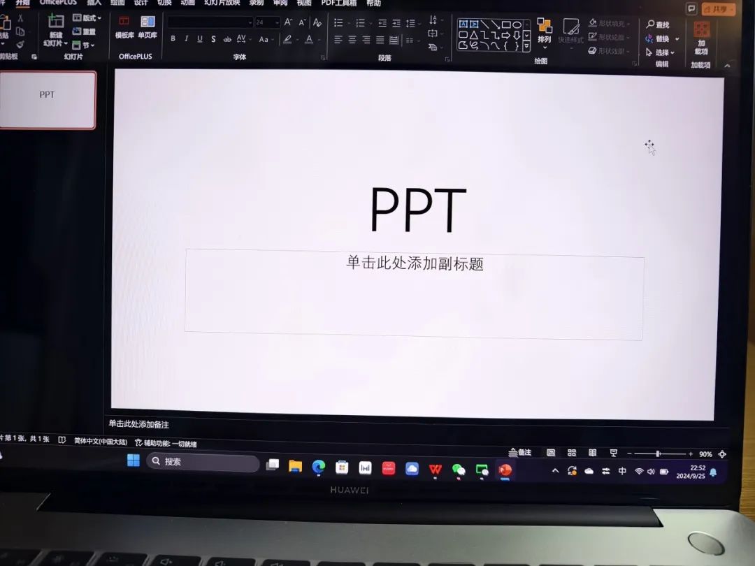
Task: Decrease font size with smaller A
Action: click(302, 22)
